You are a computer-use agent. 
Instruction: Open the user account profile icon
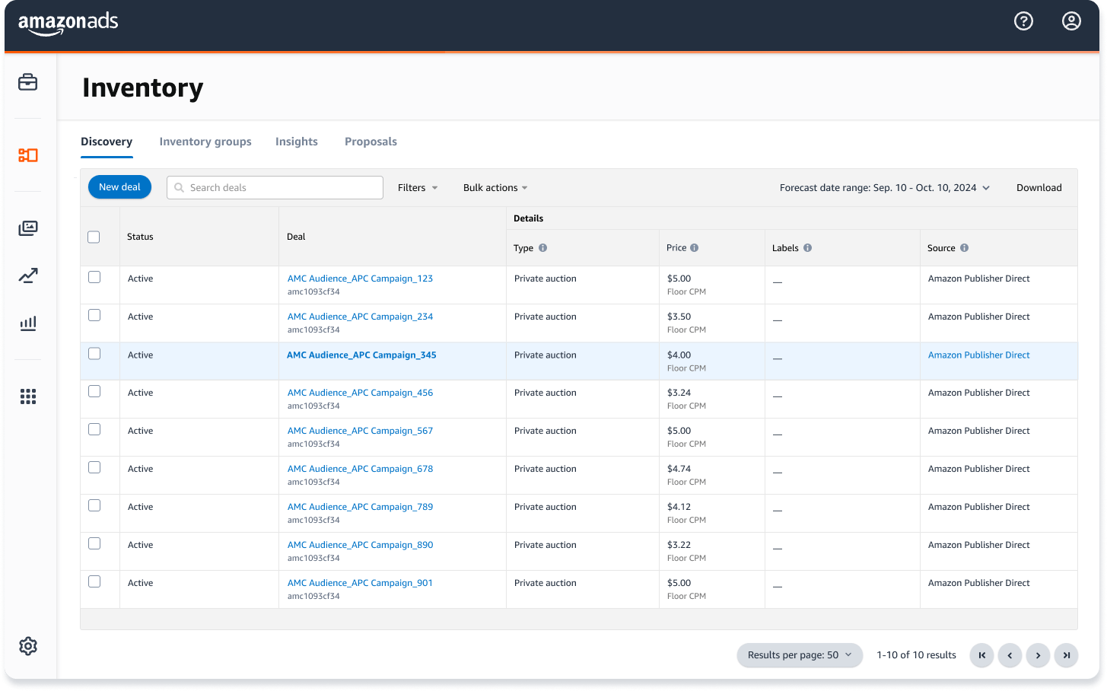(1071, 21)
